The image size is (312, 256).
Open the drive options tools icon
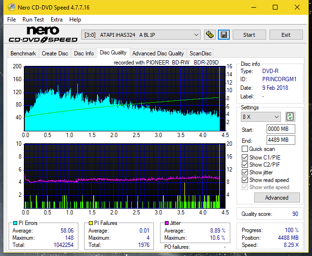click(210, 35)
